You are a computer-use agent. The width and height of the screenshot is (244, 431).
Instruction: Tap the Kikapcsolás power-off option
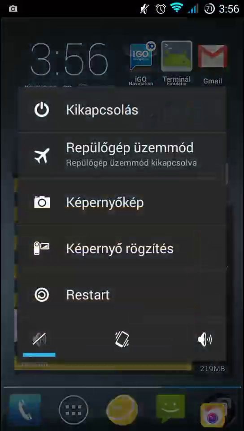122,110
